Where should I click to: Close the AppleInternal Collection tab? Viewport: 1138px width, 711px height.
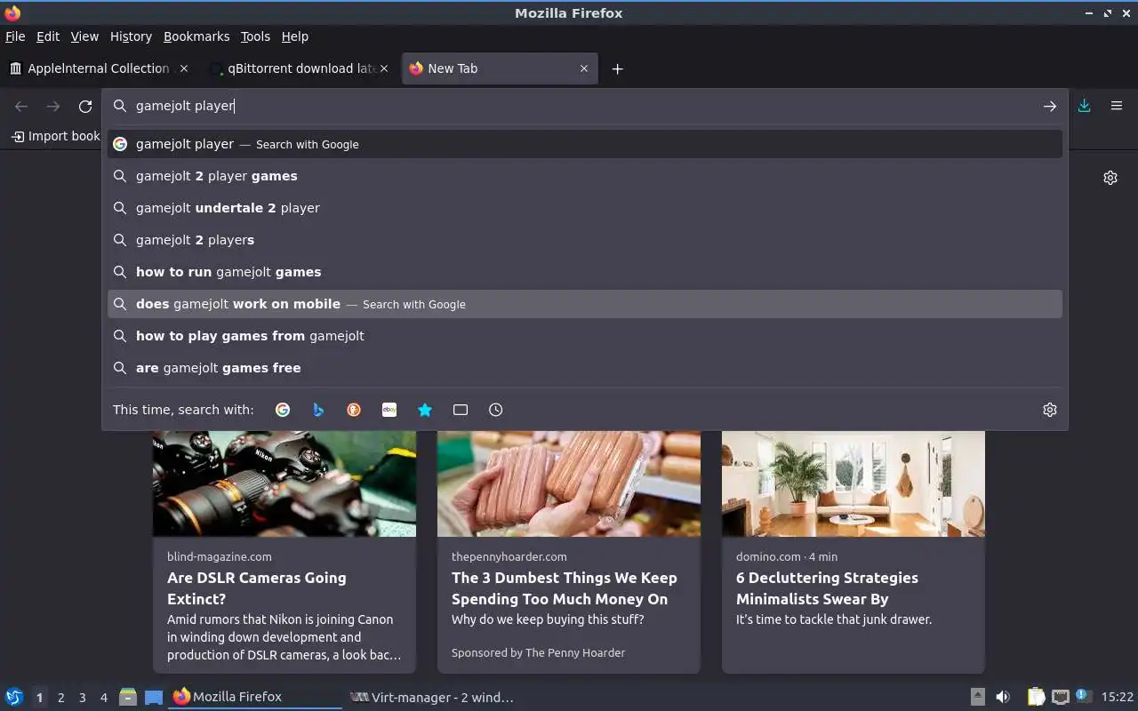tap(184, 68)
